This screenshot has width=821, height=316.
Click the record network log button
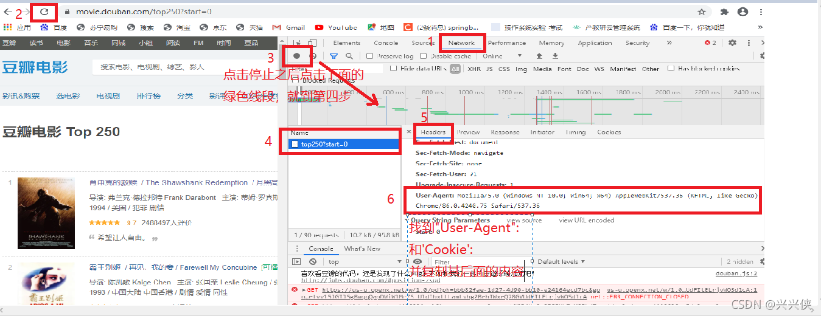297,56
